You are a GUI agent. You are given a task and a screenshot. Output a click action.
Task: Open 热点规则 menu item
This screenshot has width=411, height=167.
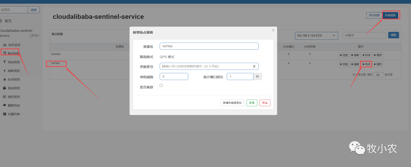pyautogui.click(x=14, y=79)
